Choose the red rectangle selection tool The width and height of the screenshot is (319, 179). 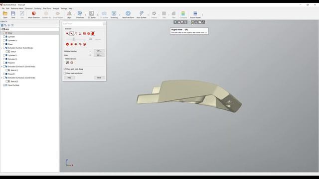(84, 33)
